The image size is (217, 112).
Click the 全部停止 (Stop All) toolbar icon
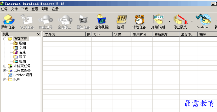point(65,20)
